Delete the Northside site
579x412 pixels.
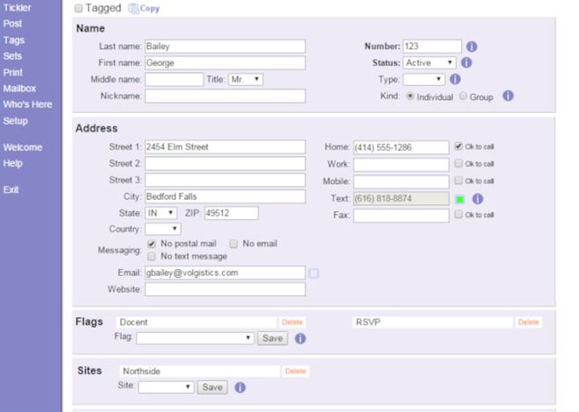pos(296,371)
